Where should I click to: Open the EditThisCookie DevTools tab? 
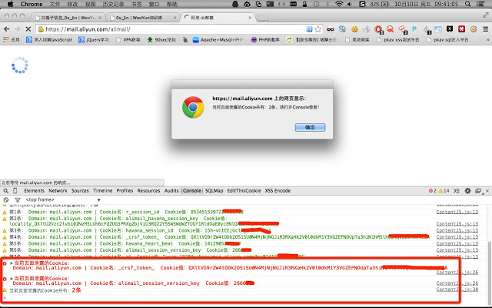(x=244, y=191)
